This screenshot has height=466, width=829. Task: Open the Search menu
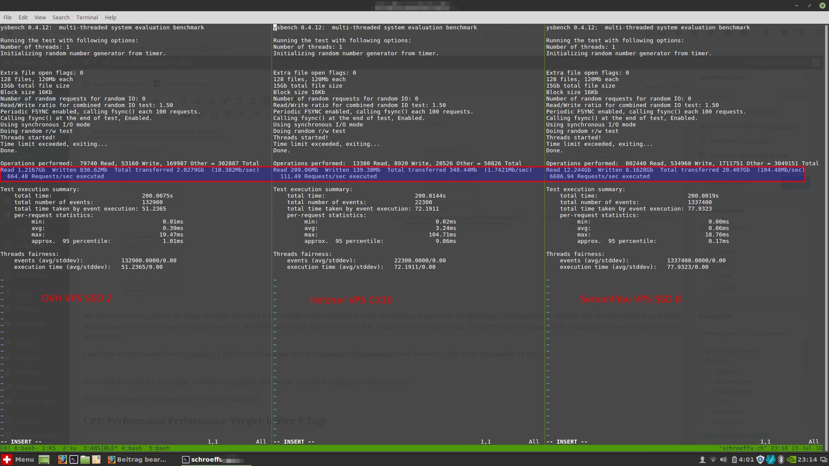coord(61,17)
